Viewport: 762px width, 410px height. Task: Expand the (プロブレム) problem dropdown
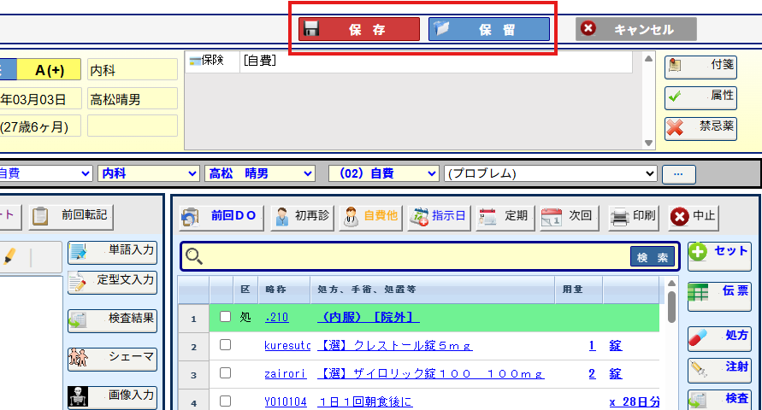(x=550, y=173)
